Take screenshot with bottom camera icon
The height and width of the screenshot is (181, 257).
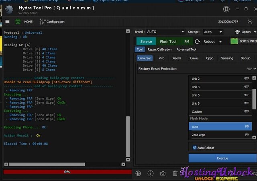(163, 173)
